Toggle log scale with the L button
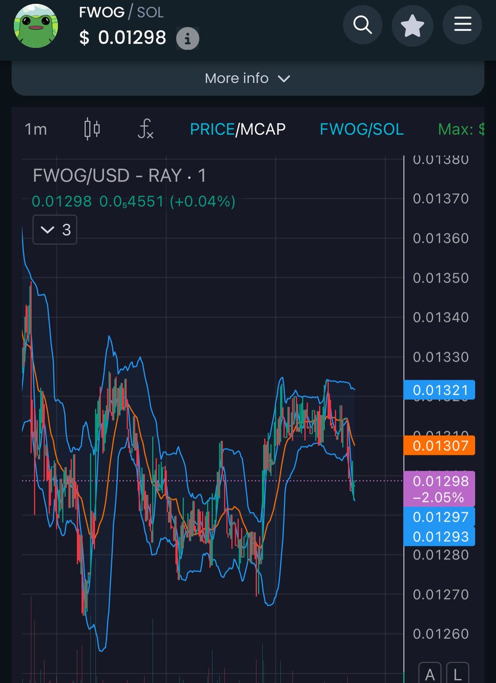This screenshot has width=496, height=683. [x=458, y=673]
